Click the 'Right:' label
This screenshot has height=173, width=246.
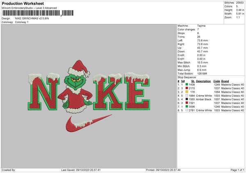coord(181,44)
